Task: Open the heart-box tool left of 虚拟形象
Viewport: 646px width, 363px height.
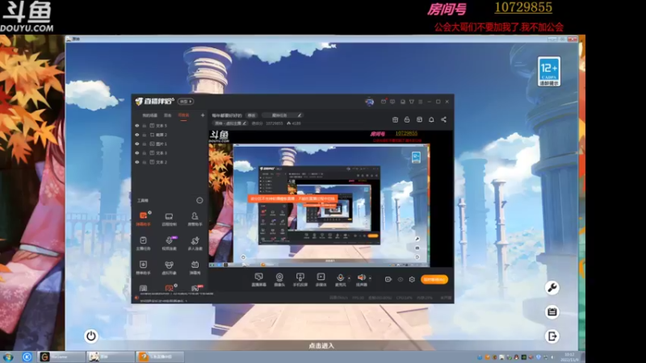Action: [144, 267]
